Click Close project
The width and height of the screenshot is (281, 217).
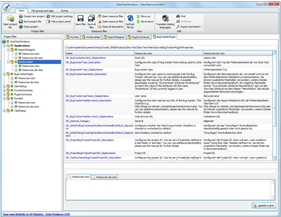coord(28,27)
